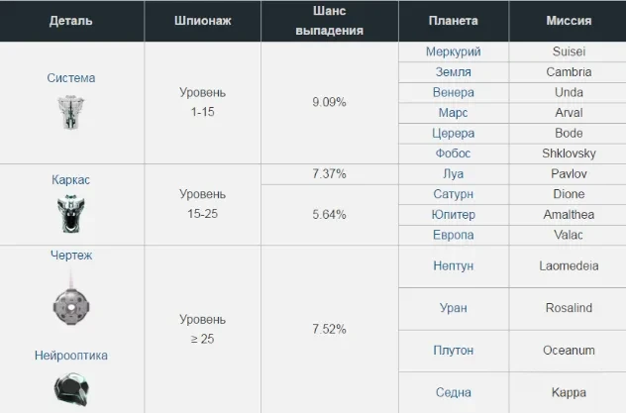Click the Каркас chassis icon image
Viewport: 626px width, 413px height.
pos(71,214)
